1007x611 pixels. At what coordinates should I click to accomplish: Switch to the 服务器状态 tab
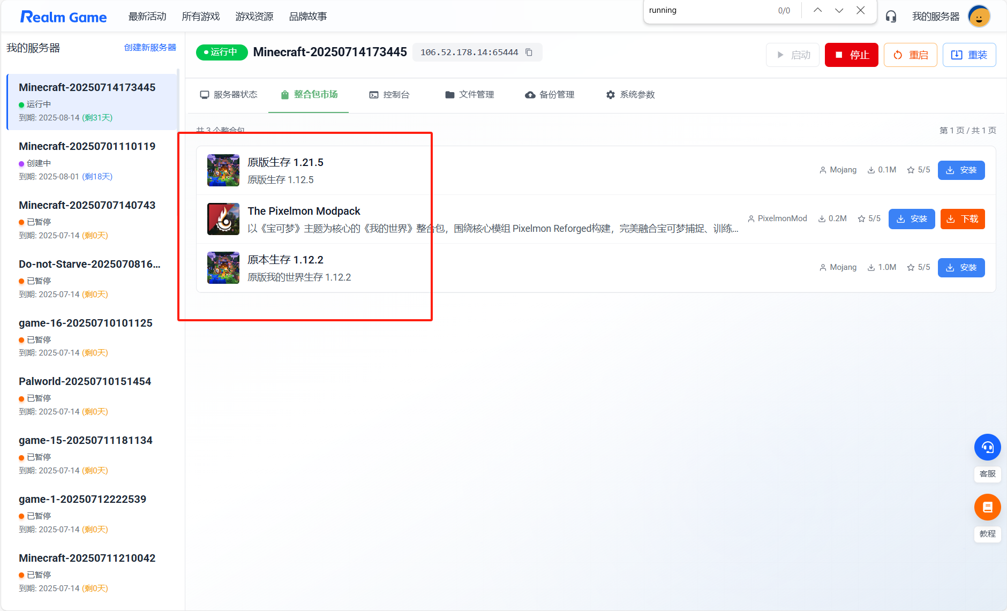point(229,95)
